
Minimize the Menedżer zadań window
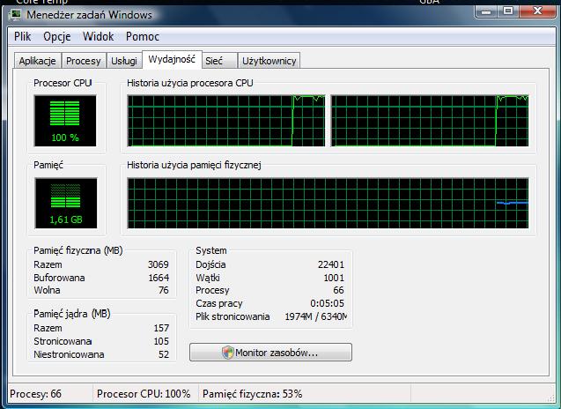point(486,11)
